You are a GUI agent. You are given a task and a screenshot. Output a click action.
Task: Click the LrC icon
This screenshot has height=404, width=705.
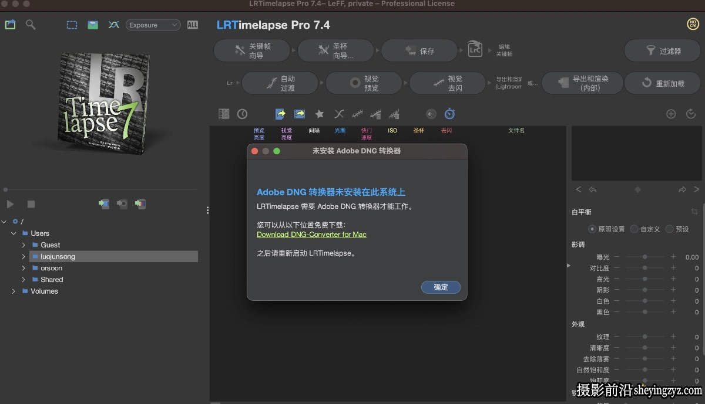(x=475, y=49)
